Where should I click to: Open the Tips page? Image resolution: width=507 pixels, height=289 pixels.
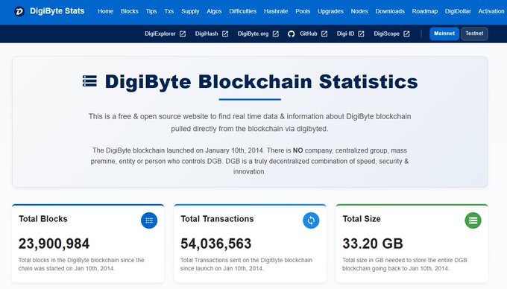click(x=151, y=11)
